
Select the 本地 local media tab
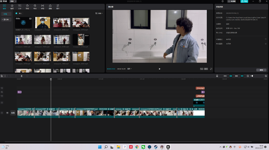5,14
